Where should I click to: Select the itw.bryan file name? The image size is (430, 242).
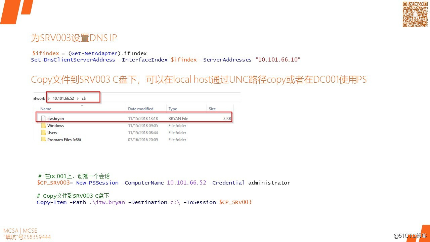click(x=55, y=118)
